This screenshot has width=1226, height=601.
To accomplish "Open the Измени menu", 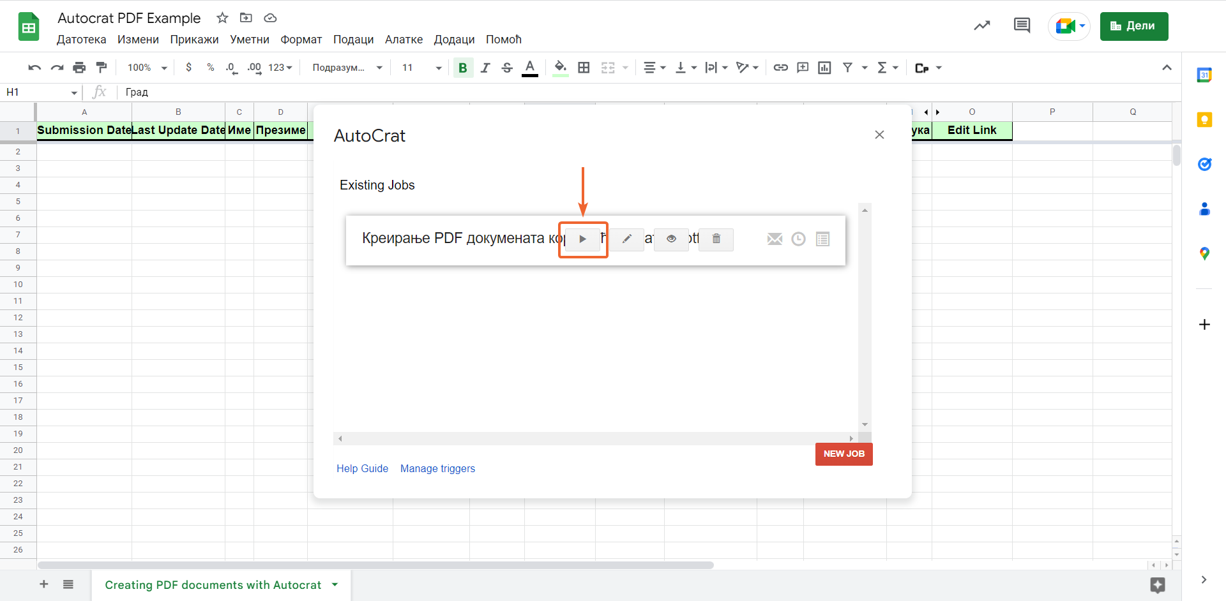I will pyautogui.click(x=138, y=40).
